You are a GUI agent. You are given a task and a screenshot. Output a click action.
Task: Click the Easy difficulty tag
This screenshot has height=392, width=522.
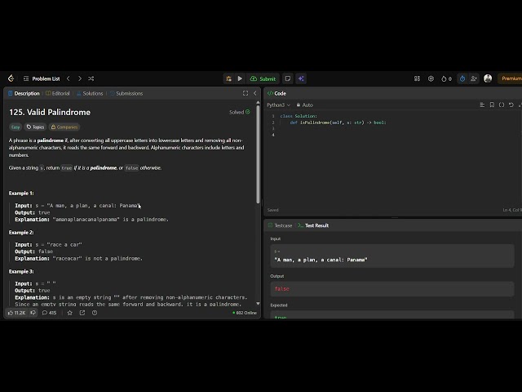(x=15, y=127)
